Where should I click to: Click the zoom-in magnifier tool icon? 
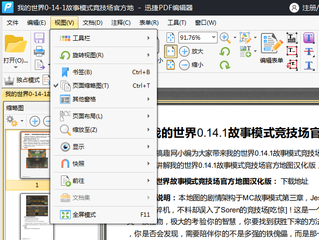pos(226,38)
